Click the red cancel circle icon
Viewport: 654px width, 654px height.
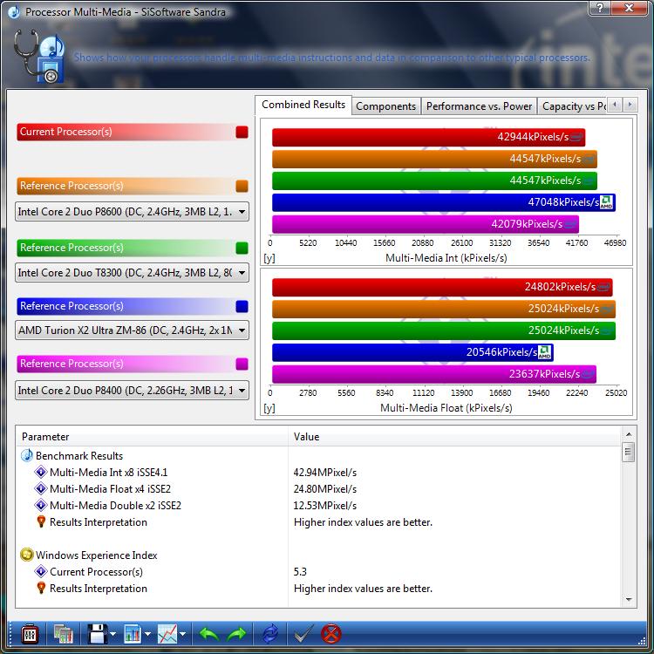click(x=331, y=635)
